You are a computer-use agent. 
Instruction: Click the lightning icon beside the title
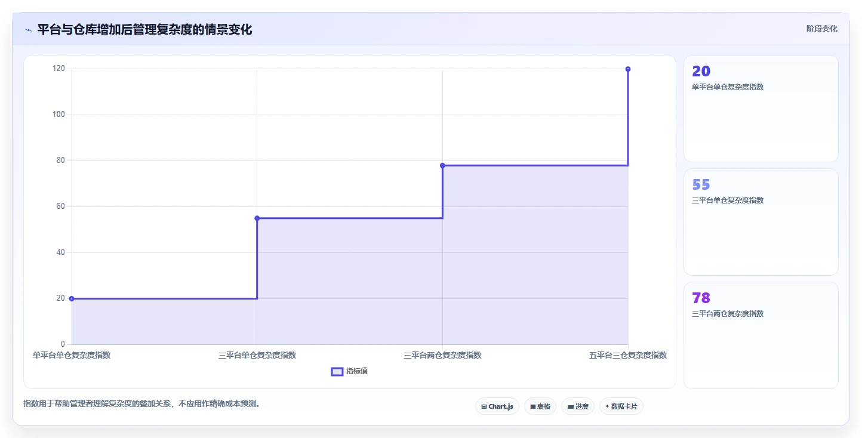click(28, 30)
